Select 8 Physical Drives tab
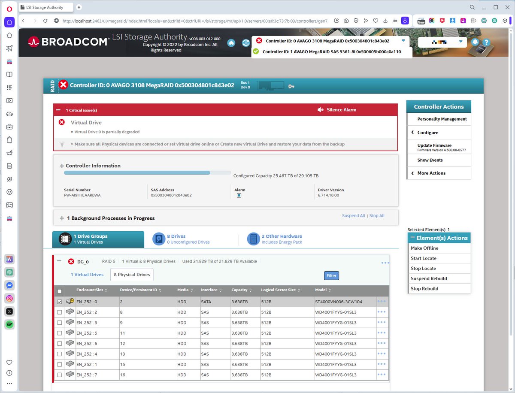 coord(131,275)
